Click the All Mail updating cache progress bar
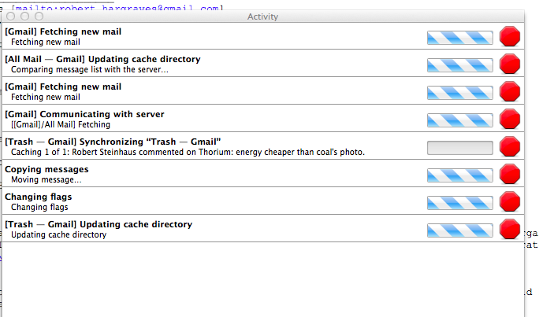 pos(459,65)
